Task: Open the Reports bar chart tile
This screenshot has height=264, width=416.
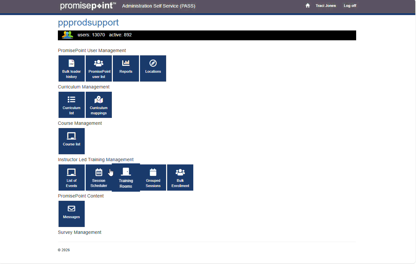Action: click(x=126, y=68)
